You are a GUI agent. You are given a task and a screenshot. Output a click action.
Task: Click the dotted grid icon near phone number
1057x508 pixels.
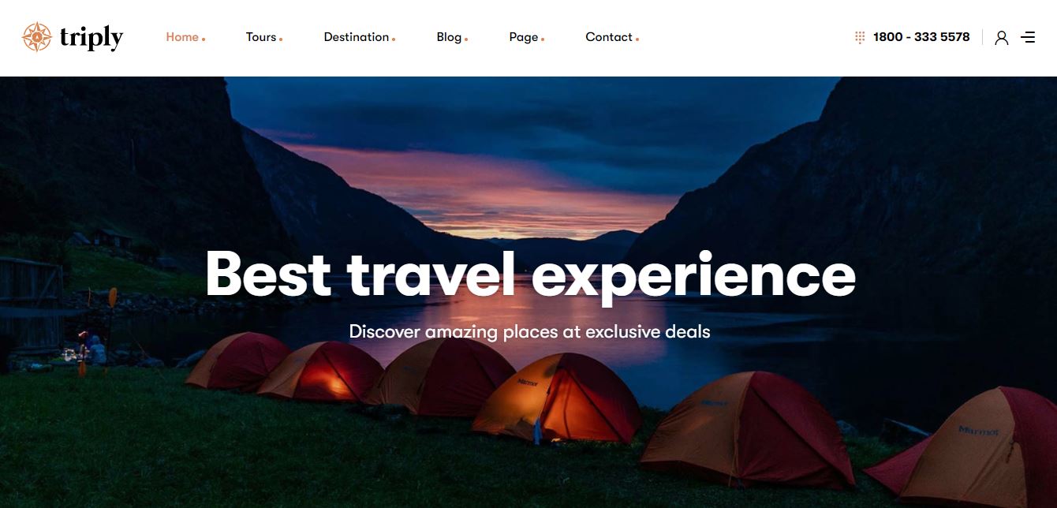860,37
